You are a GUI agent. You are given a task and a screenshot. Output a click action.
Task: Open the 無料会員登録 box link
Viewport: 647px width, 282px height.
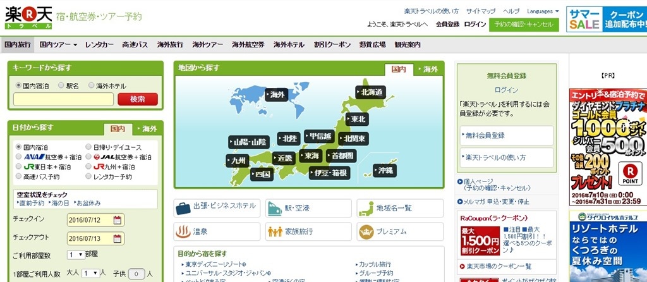tap(507, 135)
